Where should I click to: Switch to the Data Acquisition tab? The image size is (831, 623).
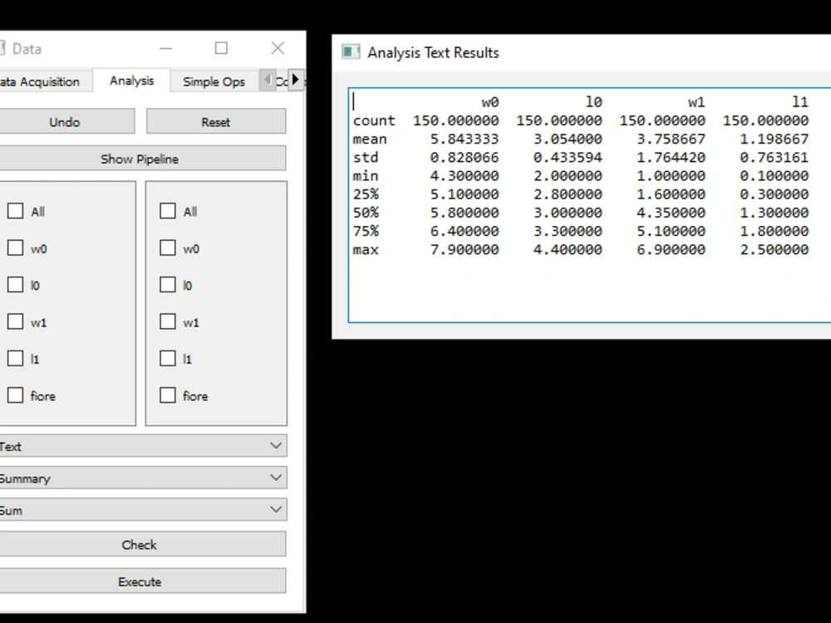pyautogui.click(x=42, y=81)
